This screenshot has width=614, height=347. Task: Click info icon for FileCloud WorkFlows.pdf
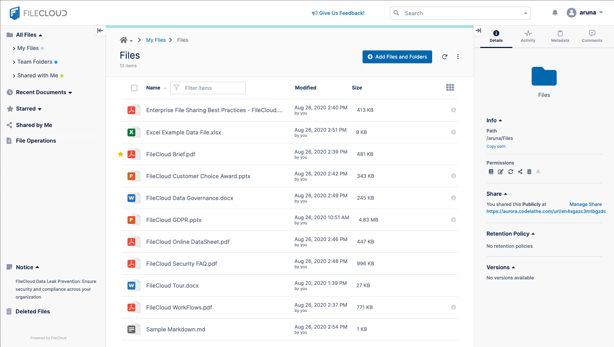[x=454, y=307]
